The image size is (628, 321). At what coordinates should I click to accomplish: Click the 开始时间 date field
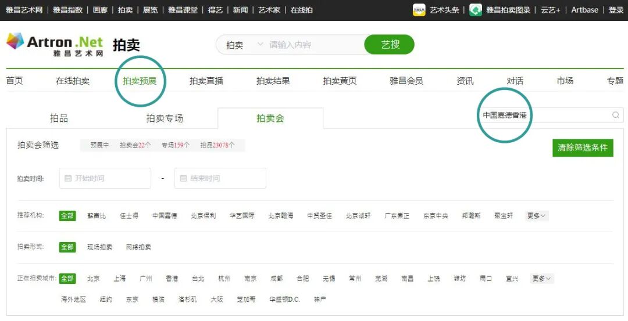tap(105, 178)
